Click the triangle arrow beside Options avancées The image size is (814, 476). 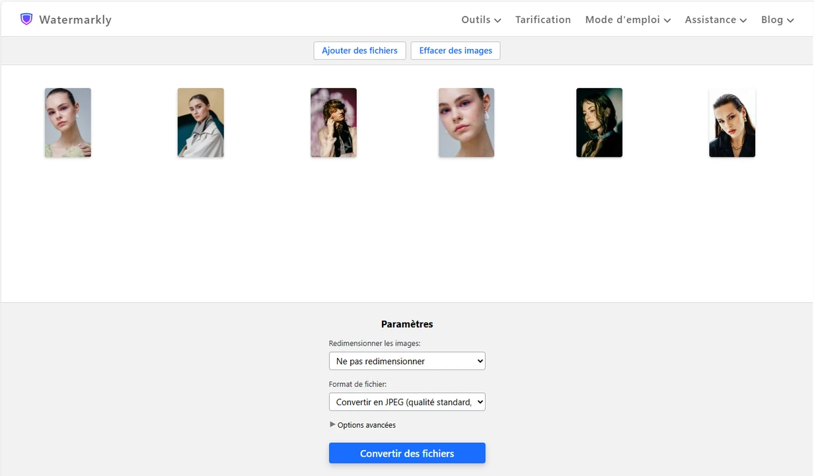click(x=332, y=424)
